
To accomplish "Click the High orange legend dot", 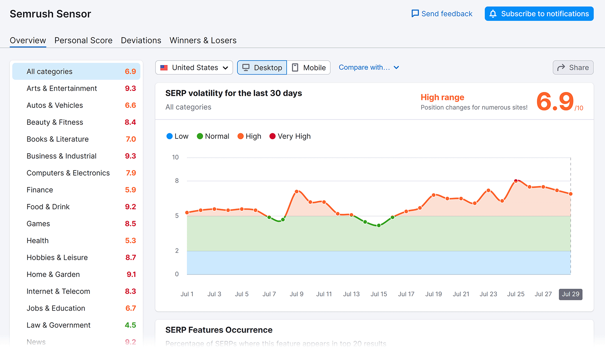I will click(x=240, y=136).
